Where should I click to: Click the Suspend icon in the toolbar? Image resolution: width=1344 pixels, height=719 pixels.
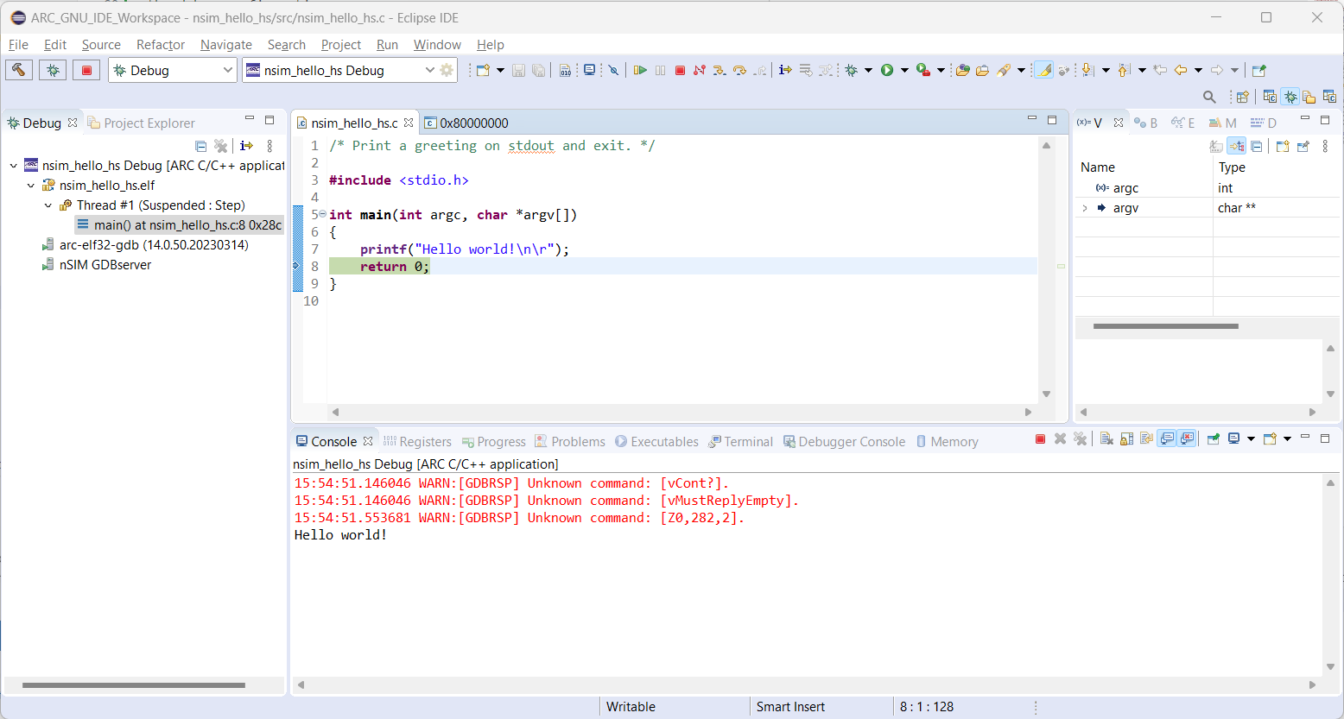(x=660, y=70)
